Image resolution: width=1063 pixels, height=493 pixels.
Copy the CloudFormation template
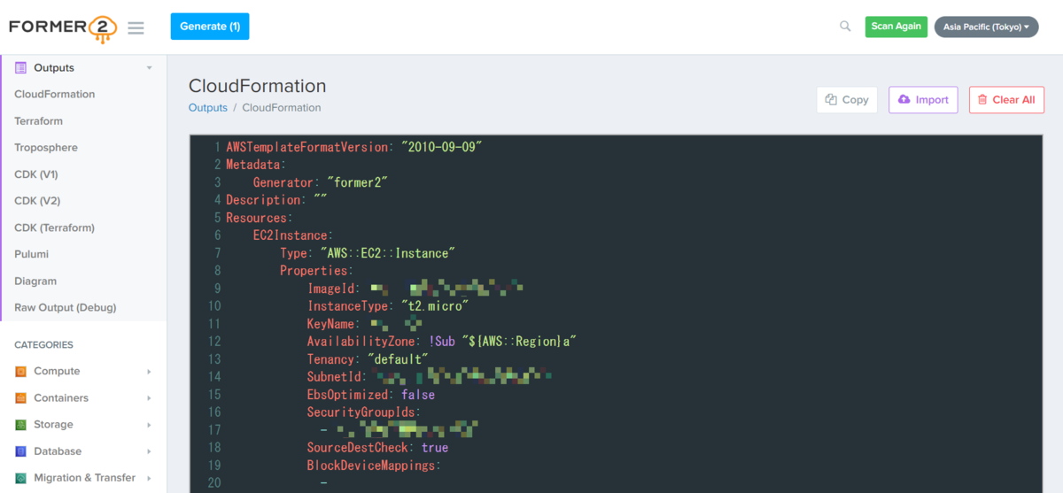pos(847,100)
